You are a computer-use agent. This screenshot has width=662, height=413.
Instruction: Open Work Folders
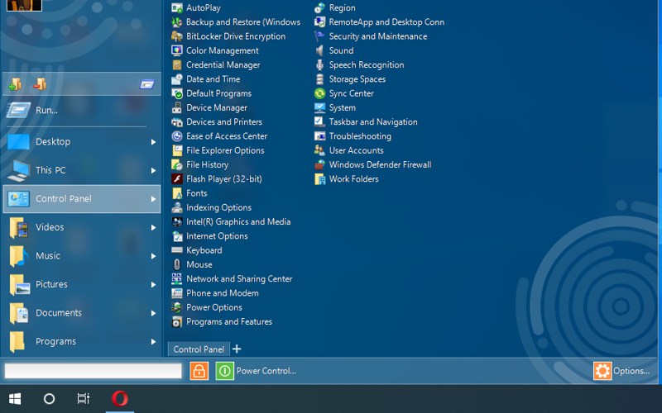click(347, 179)
